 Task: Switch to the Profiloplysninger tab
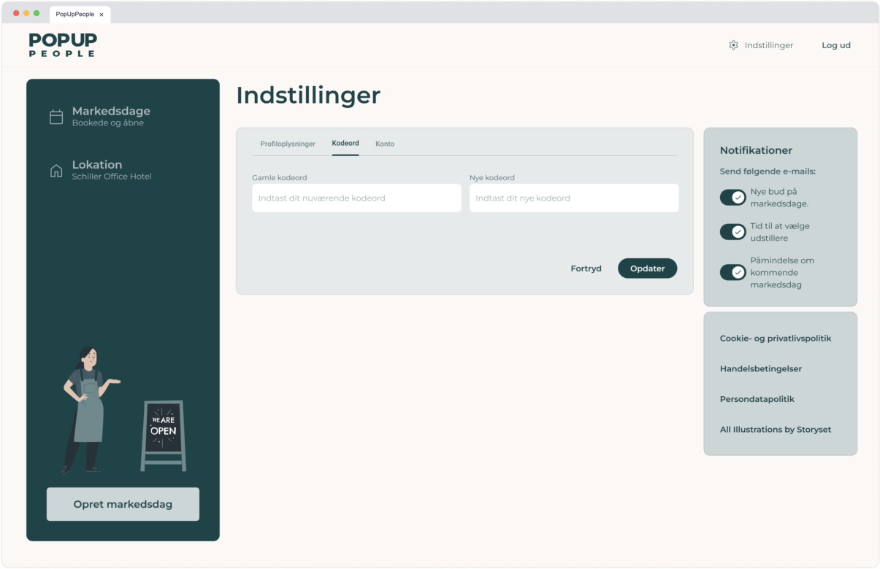pos(288,144)
